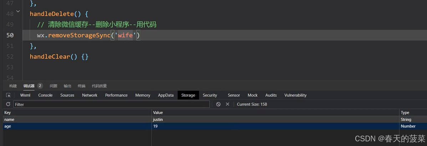
Task: Click line number 48 in gutter
Action: [x=10, y=14]
